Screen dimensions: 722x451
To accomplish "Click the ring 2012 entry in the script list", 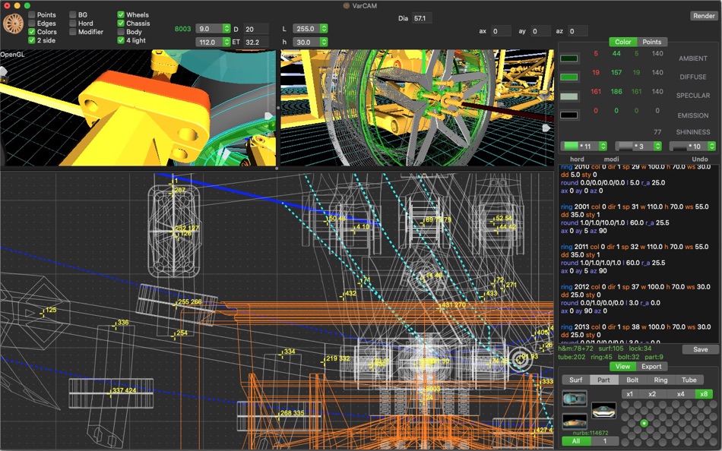I will 636,298.
